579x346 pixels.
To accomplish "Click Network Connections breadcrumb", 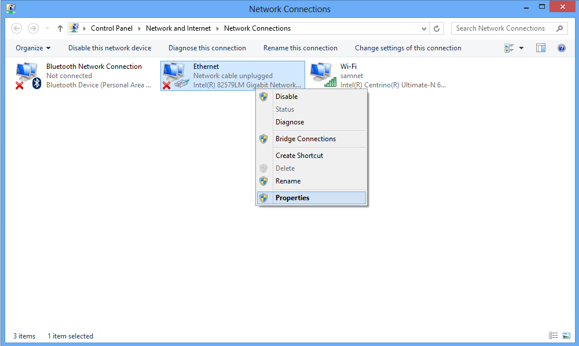I will click(257, 28).
